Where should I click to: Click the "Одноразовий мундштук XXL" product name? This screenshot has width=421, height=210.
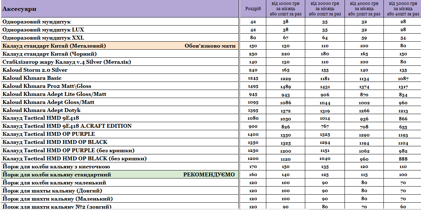(43, 38)
